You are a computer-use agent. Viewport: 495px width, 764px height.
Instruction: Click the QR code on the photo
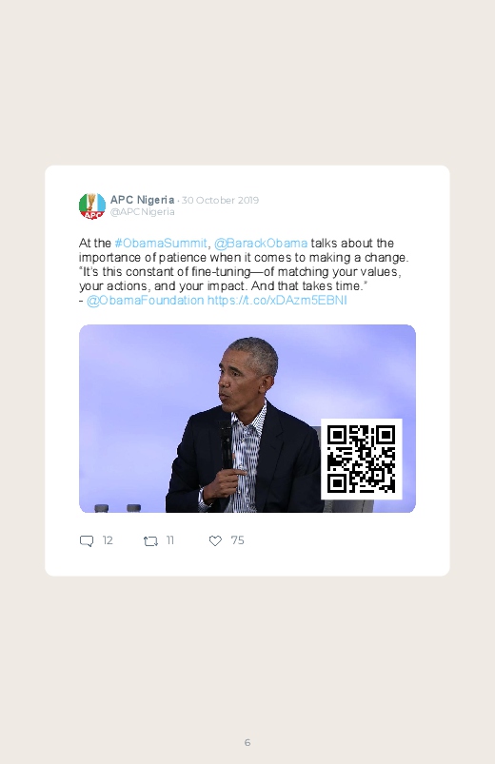[x=362, y=459]
